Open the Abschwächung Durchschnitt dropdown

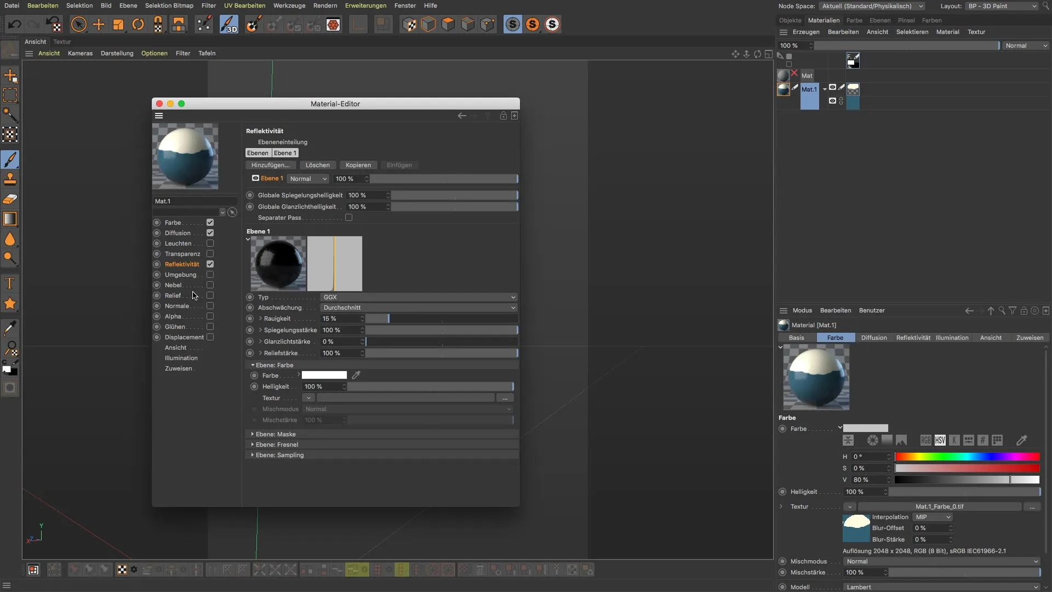point(419,308)
